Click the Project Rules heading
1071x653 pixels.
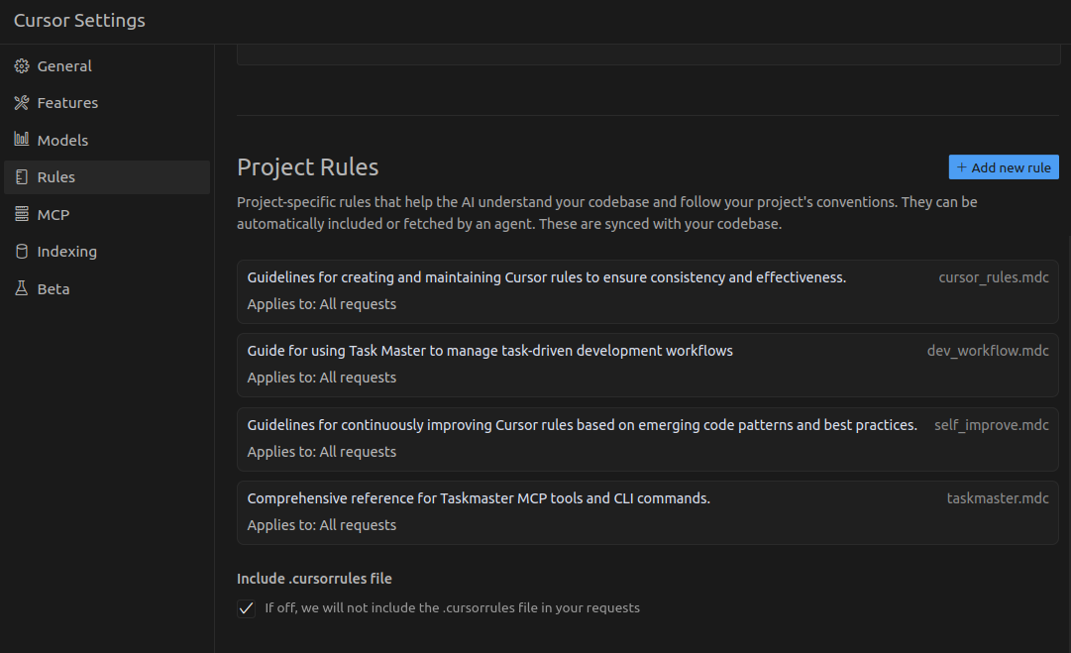(x=307, y=166)
